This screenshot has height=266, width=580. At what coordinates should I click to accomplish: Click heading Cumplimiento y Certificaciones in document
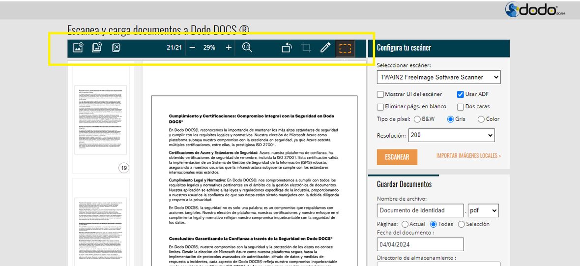coord(252,118)
